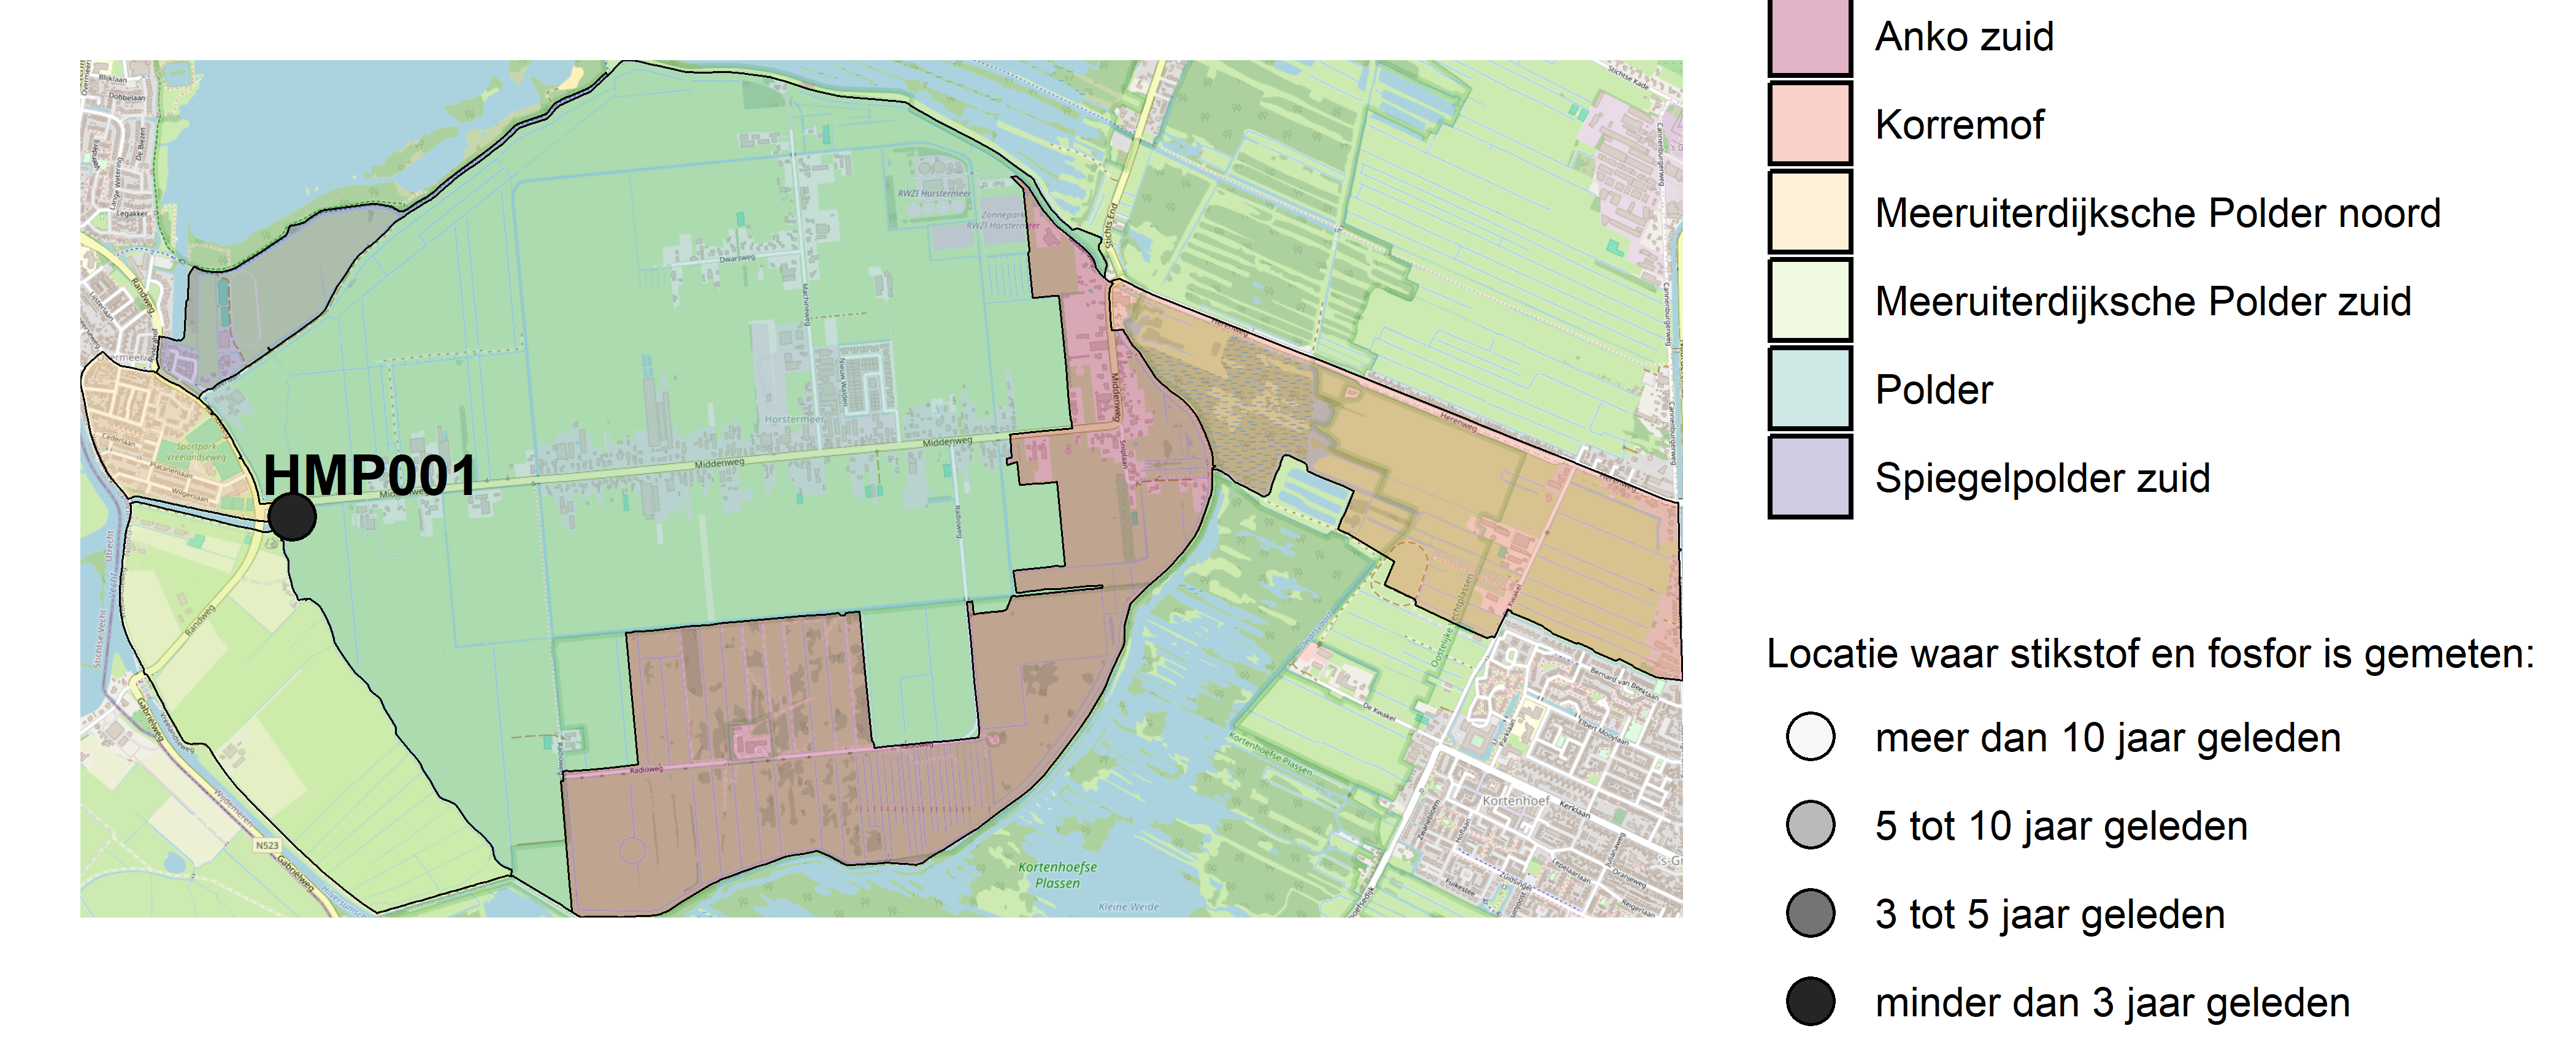
Task: Click the '3 tot 5 jaar geleden' circle
Action: tap(1810, 913)
